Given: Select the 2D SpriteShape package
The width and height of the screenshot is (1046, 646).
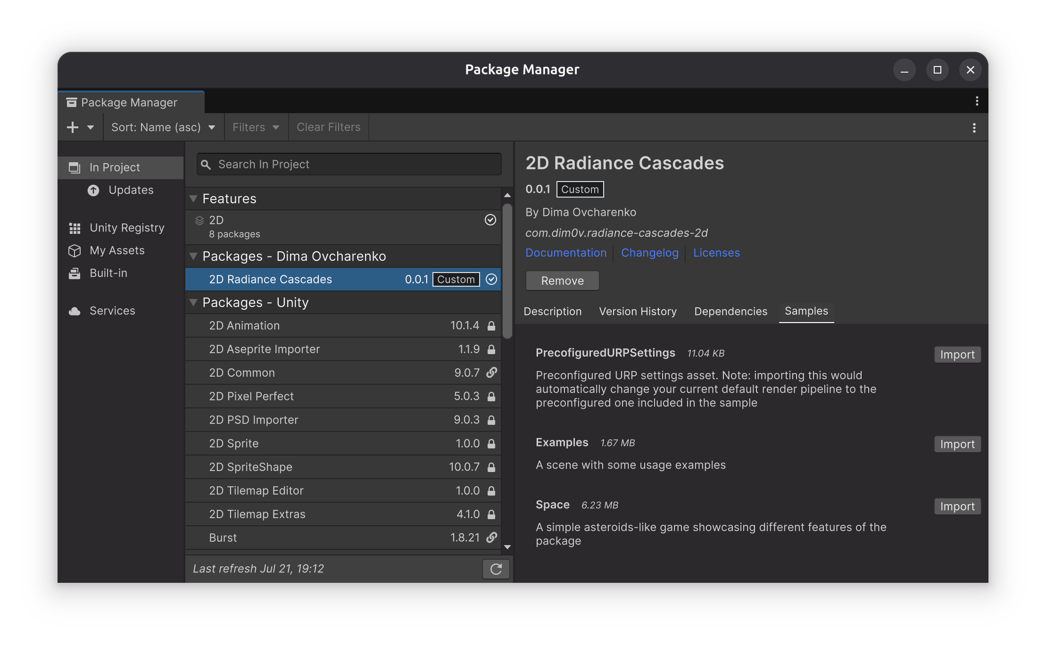Looking at the screenshot, I should pos(343,467).
